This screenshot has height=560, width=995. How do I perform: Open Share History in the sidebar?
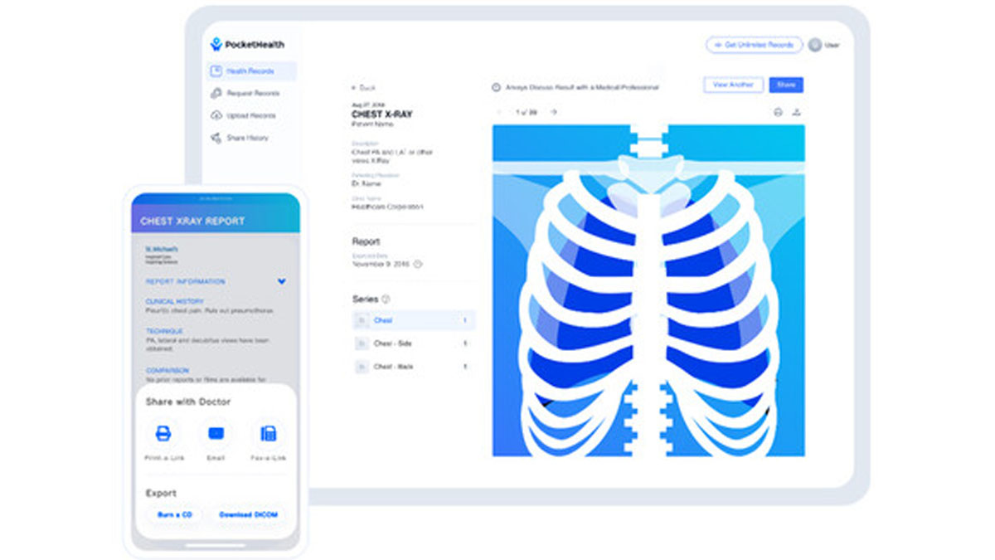[x=251, y=139]
